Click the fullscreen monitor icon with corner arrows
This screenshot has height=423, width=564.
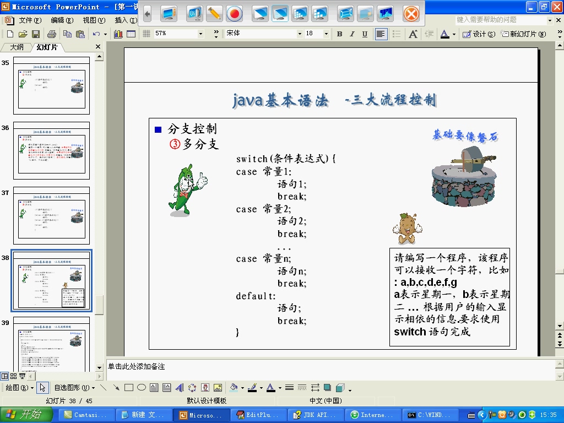tap(345, 14)
